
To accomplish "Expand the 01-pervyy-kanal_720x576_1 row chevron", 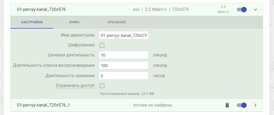I will (x=255, y=105).
